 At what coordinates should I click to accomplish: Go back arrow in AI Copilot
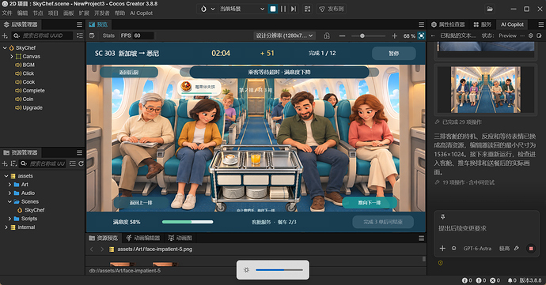(433, 36)
